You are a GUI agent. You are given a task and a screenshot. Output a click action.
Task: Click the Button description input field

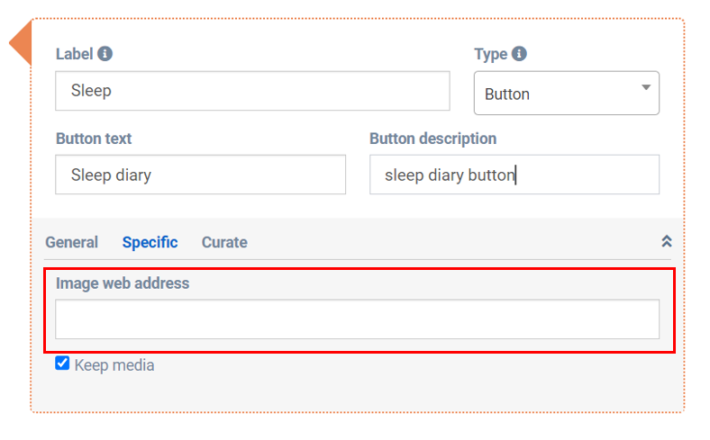pos(514,175)
